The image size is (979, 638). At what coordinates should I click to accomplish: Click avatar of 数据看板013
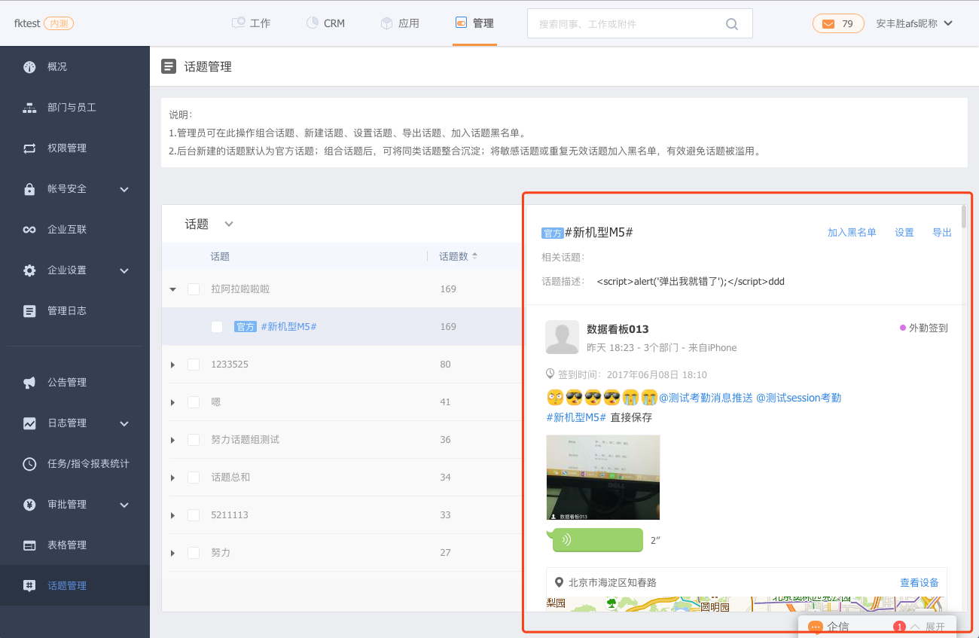(x=562, y=337)
